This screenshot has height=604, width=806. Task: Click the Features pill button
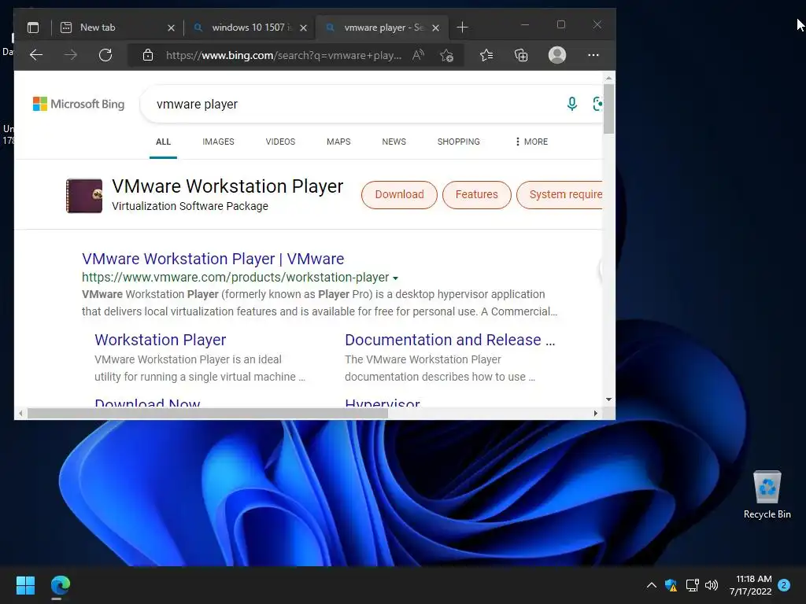point(476,195)
